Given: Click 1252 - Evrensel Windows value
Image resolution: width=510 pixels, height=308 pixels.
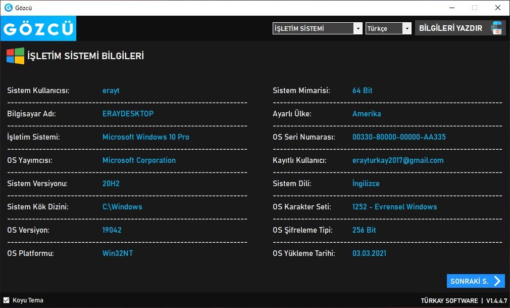Looking at the screenshot, I should tap(394, 207).
